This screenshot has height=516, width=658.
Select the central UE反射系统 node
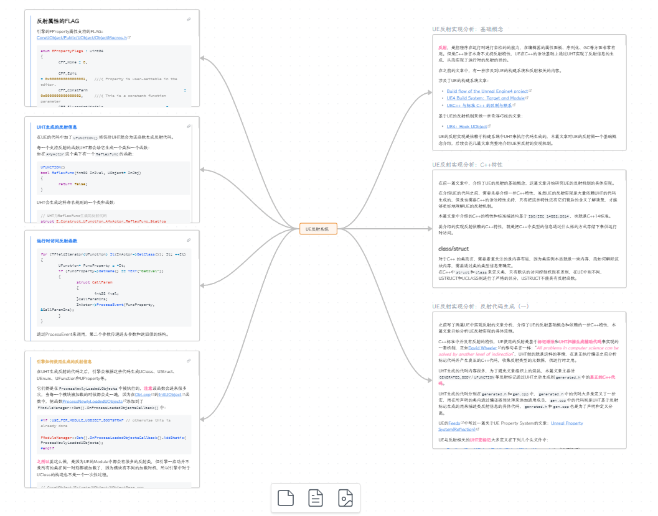point(317,228)
